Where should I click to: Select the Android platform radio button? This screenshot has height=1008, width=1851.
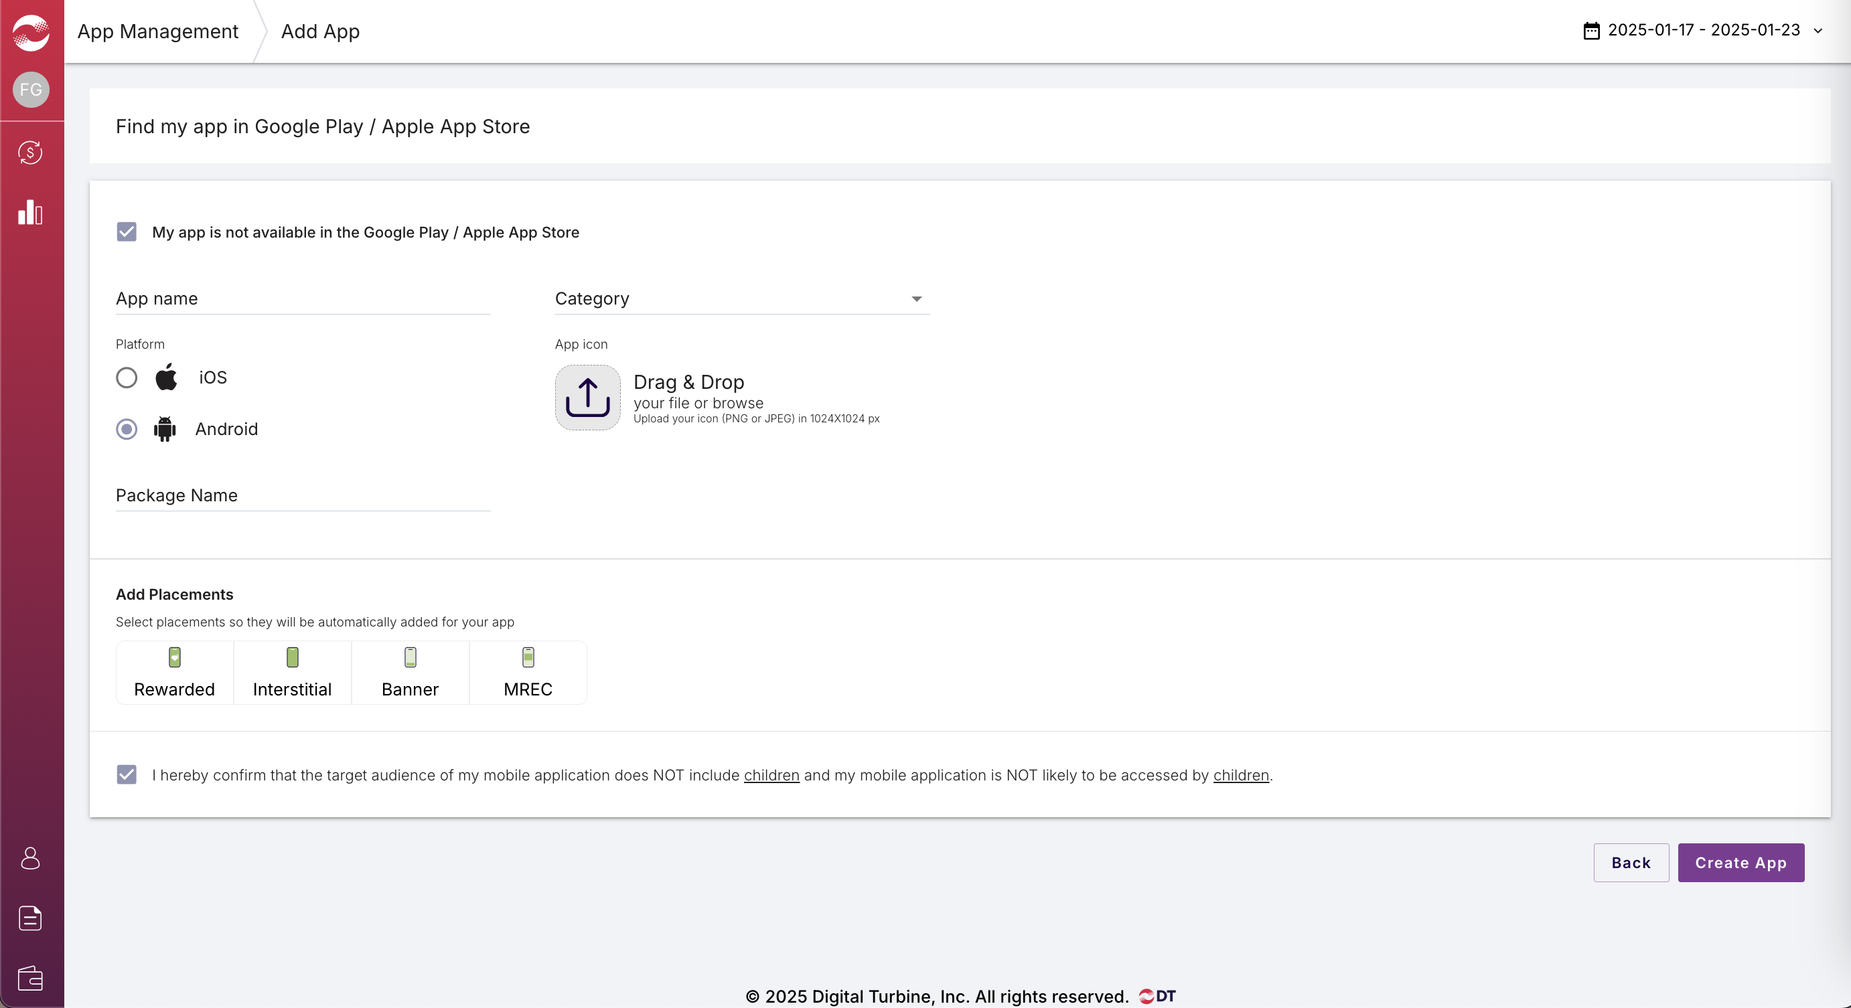[x=127, y=429]
